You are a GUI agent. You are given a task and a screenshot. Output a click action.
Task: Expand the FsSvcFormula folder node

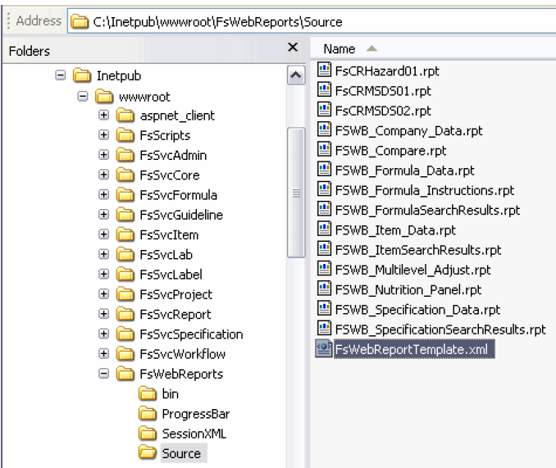tap(103, 194)
